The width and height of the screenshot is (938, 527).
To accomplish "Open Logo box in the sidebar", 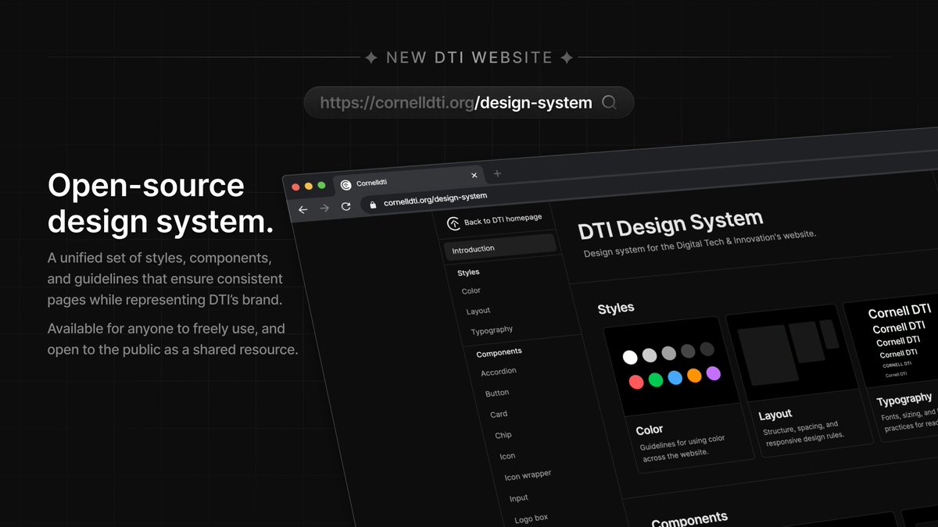I will point(531,518).
